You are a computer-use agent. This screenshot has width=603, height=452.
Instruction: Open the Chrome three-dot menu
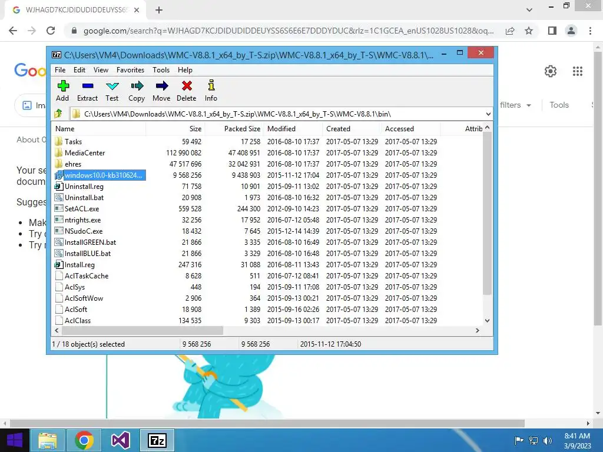coord(590,31)
